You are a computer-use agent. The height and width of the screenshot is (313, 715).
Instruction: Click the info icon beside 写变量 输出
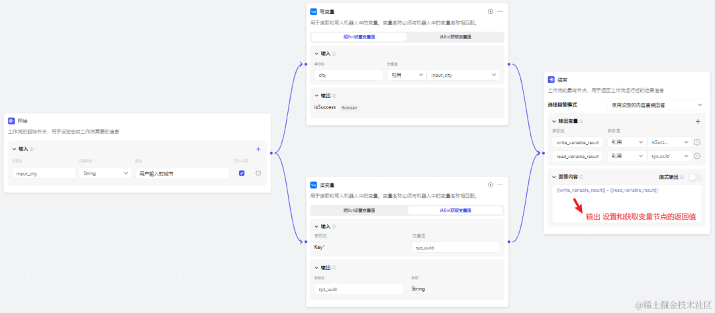tap(334, 96)
